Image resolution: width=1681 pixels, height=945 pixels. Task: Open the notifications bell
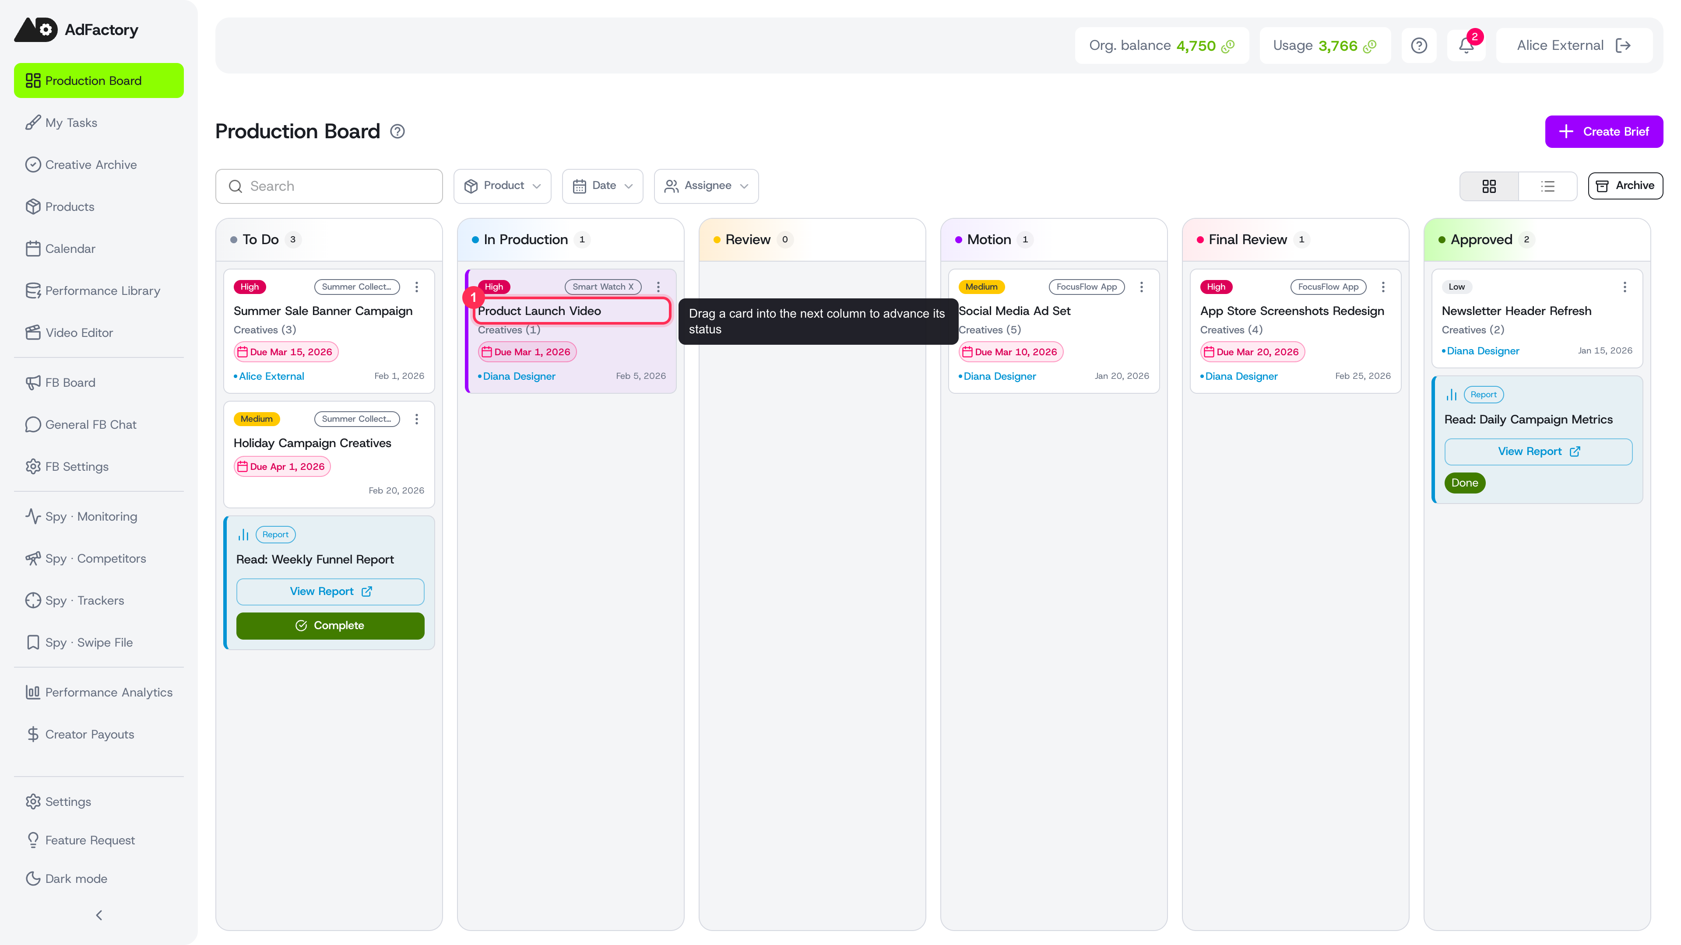pyautogui.click(x=1466, y=45)
